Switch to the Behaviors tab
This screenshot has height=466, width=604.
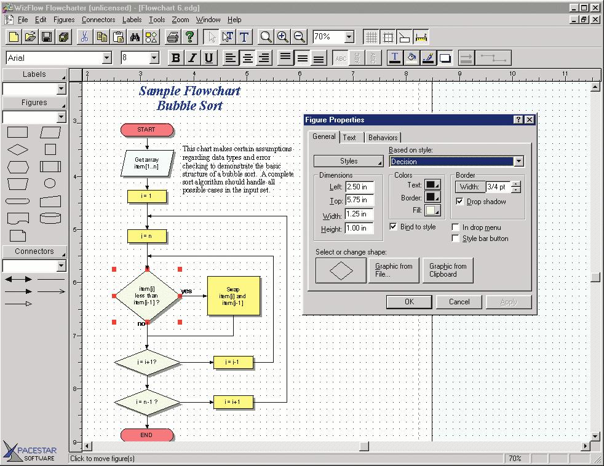383,138
